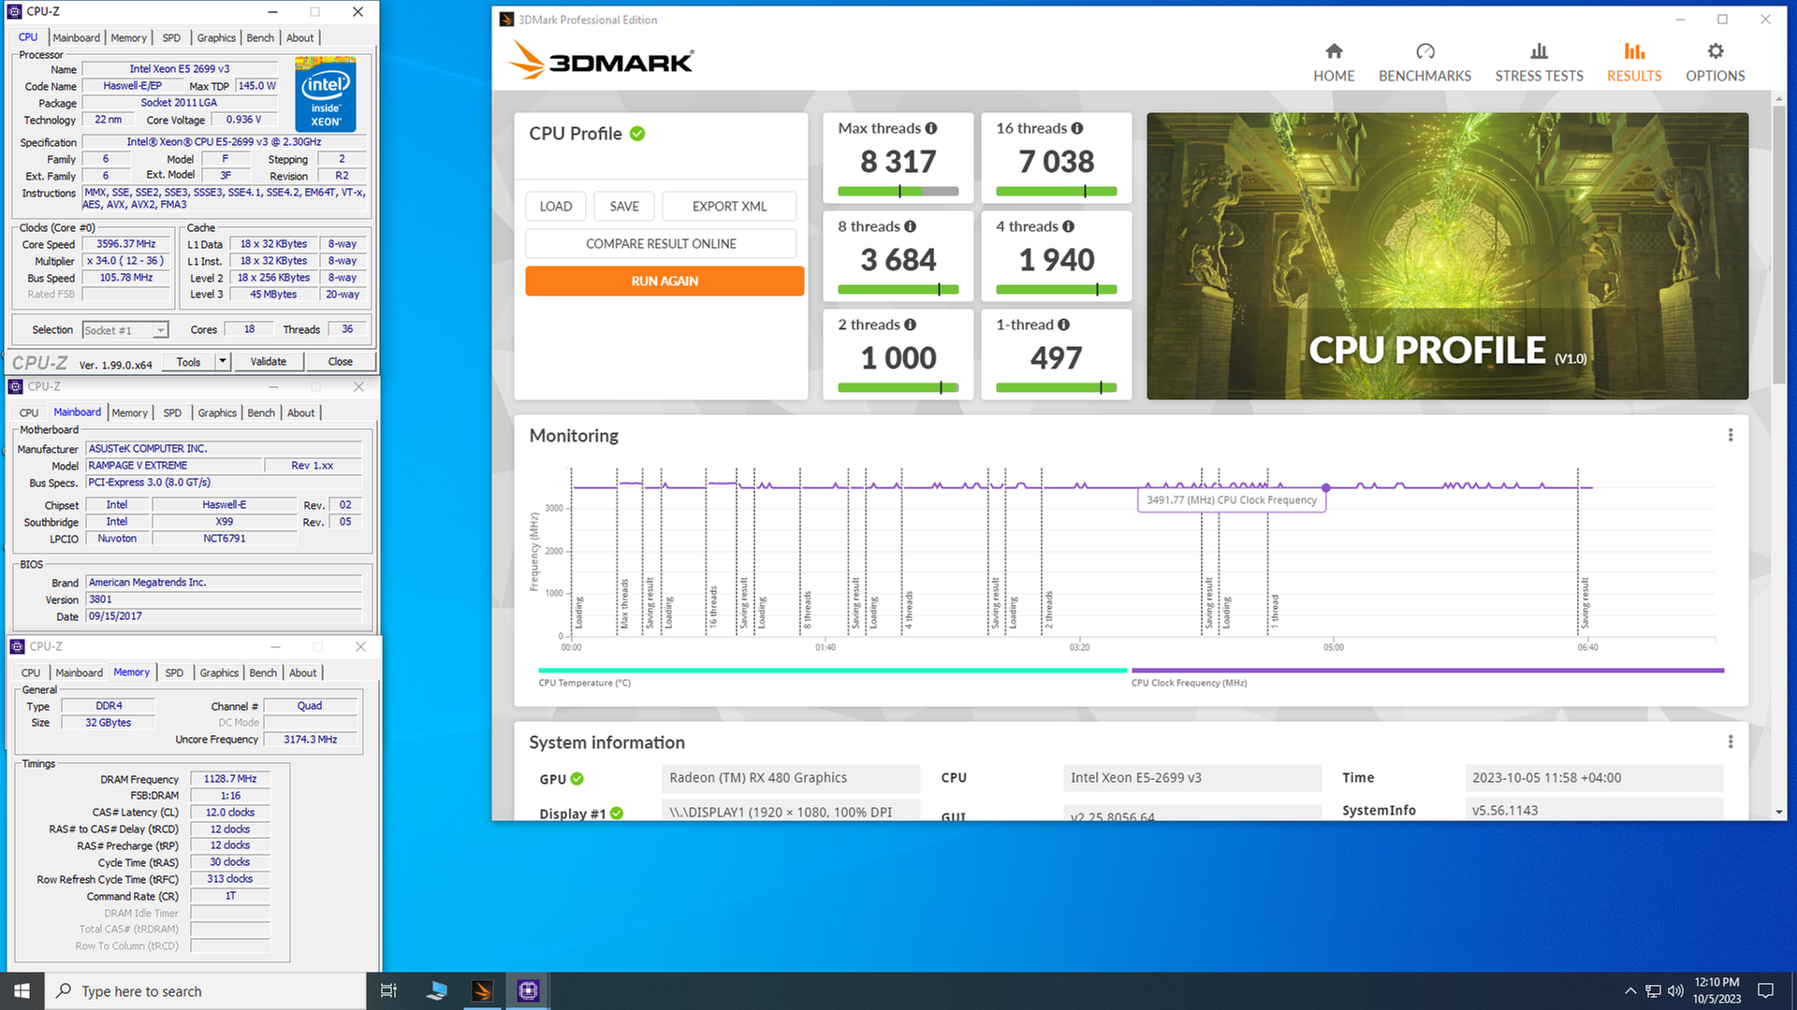Click the green check beside GPU label

point(577,778)
